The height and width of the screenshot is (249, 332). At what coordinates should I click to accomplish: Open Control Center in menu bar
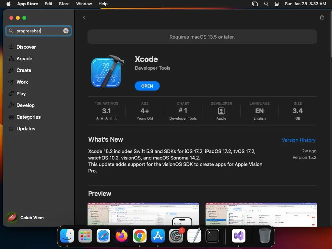[277, 4]
